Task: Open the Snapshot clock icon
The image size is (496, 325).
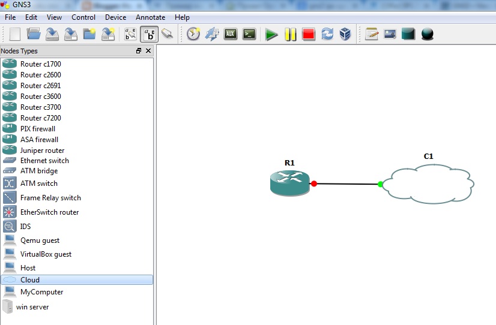Action: coord(193,34)
